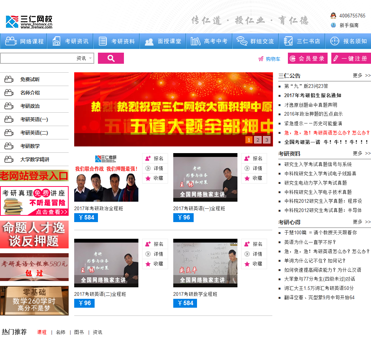371x337 pixels.
Task: Click 详情 icon for 2017年考研政治全程班
Action: (x=148, y=168)
